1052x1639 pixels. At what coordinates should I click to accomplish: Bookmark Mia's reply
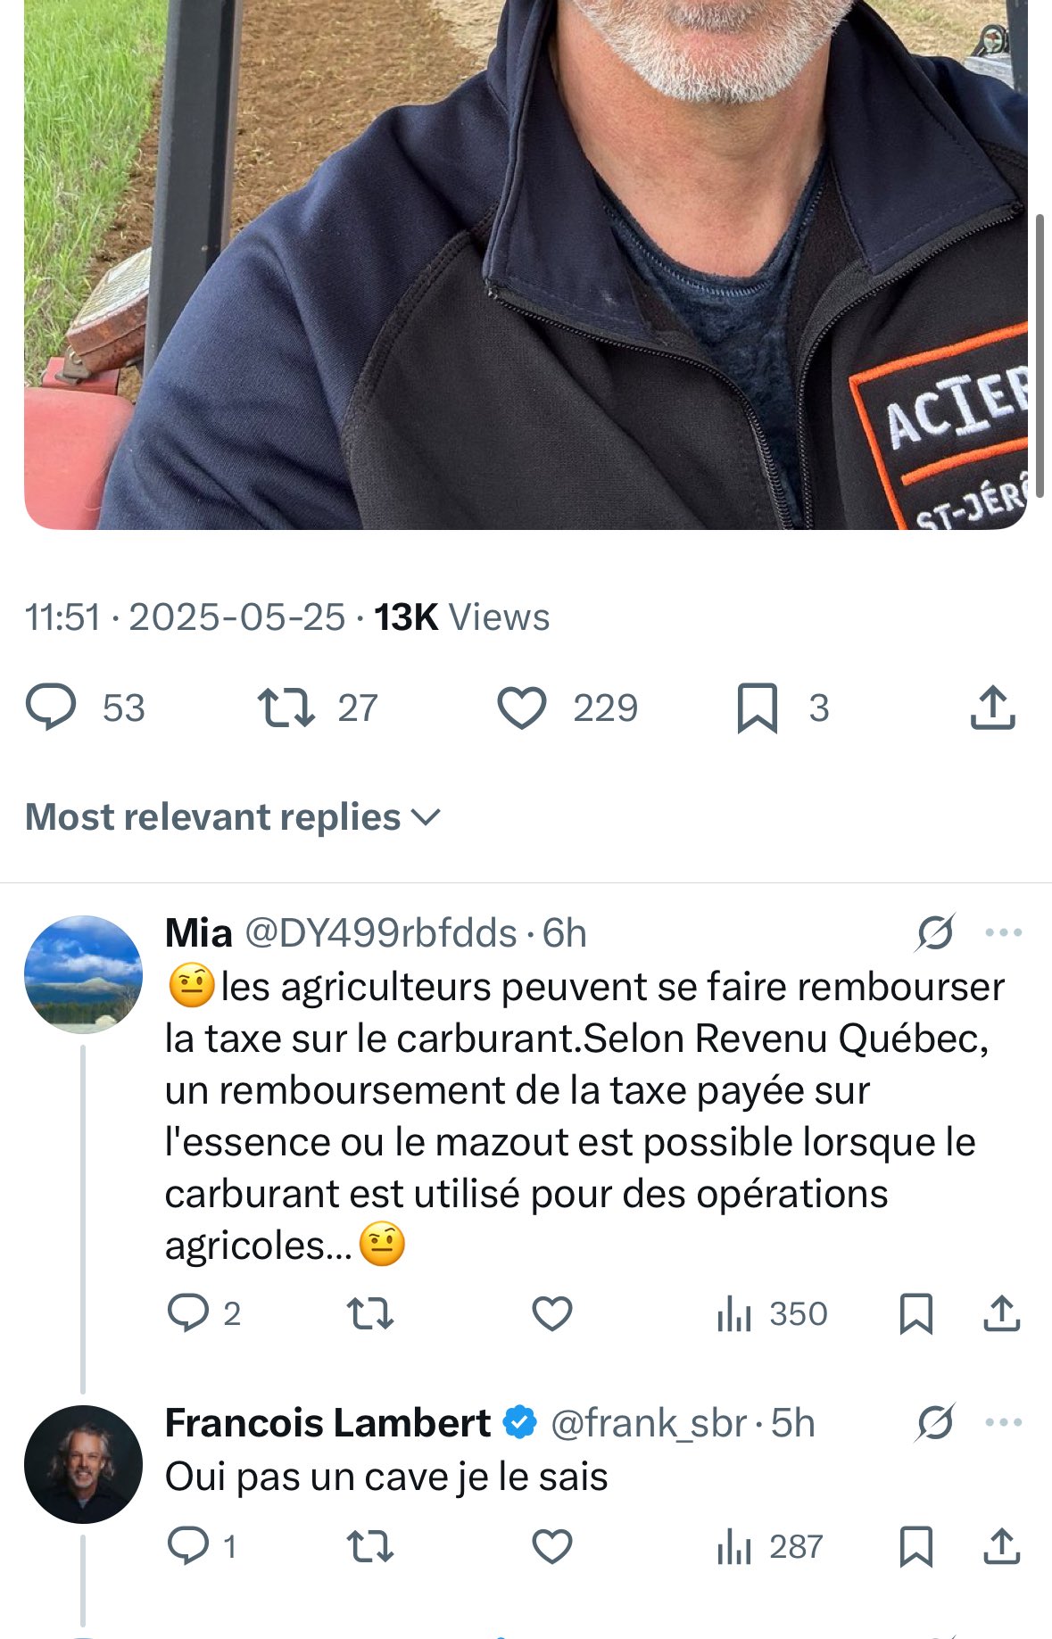pos(916,1314)
